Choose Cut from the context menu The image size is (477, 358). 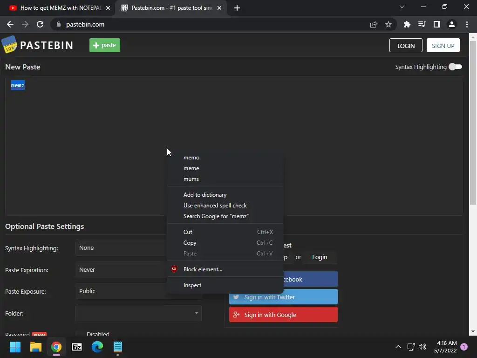pos(225,232)
